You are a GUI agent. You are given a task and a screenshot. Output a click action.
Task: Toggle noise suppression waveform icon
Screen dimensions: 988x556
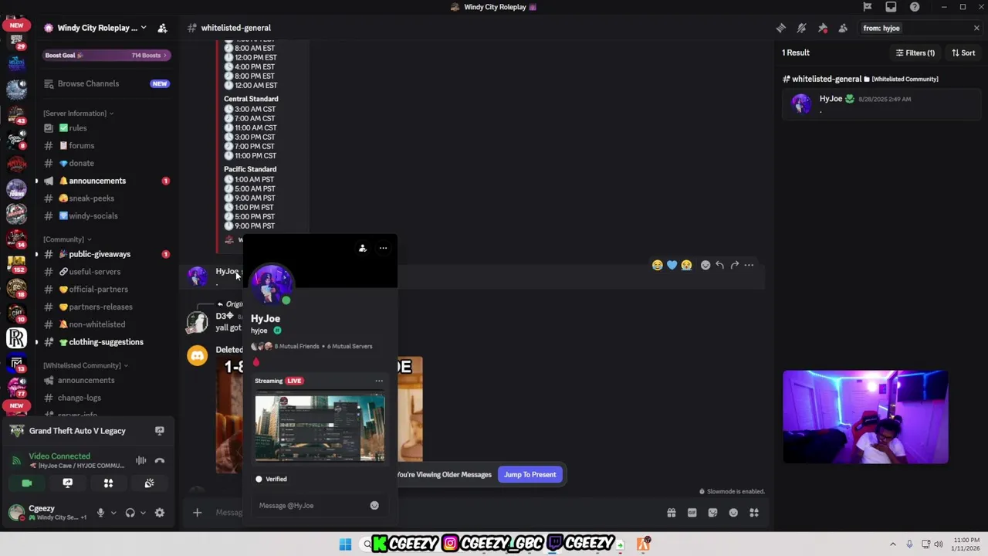(140, 460)
